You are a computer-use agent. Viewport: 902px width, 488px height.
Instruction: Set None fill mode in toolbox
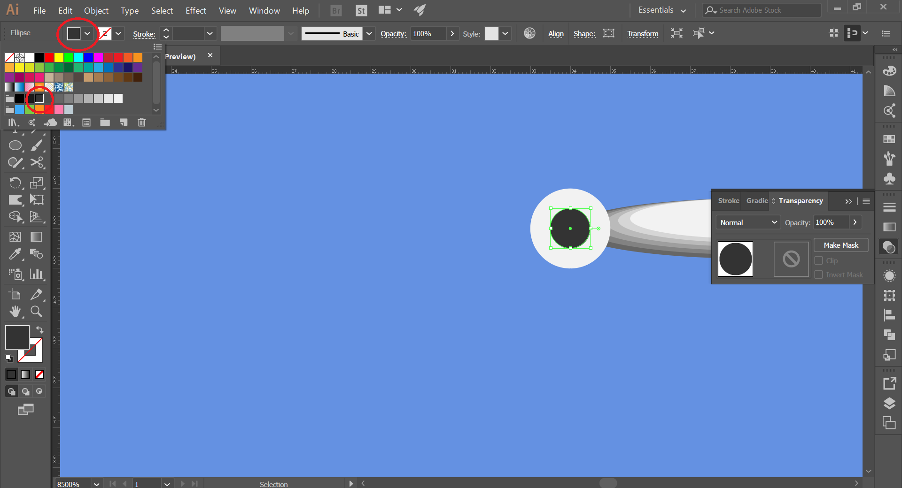tap(39, 374)
